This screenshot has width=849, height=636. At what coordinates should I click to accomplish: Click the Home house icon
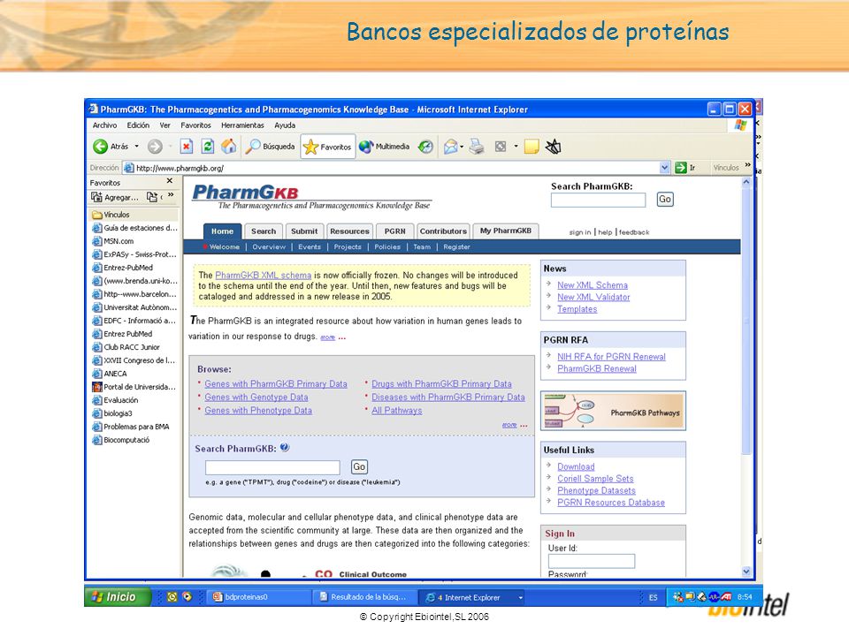(x=228, y=147)
